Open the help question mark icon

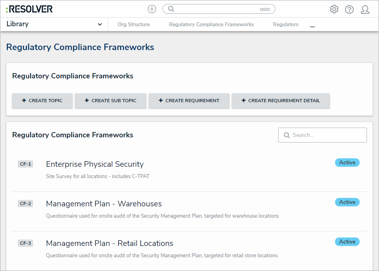coord(349,9)
